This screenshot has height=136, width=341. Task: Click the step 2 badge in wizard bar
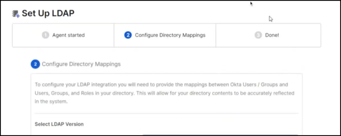click(x=128, y=35)
